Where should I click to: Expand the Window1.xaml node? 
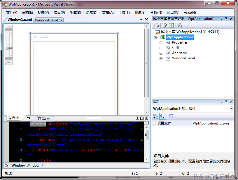[161, 58]
